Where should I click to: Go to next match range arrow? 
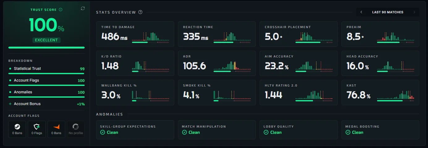tap(414, 12)
